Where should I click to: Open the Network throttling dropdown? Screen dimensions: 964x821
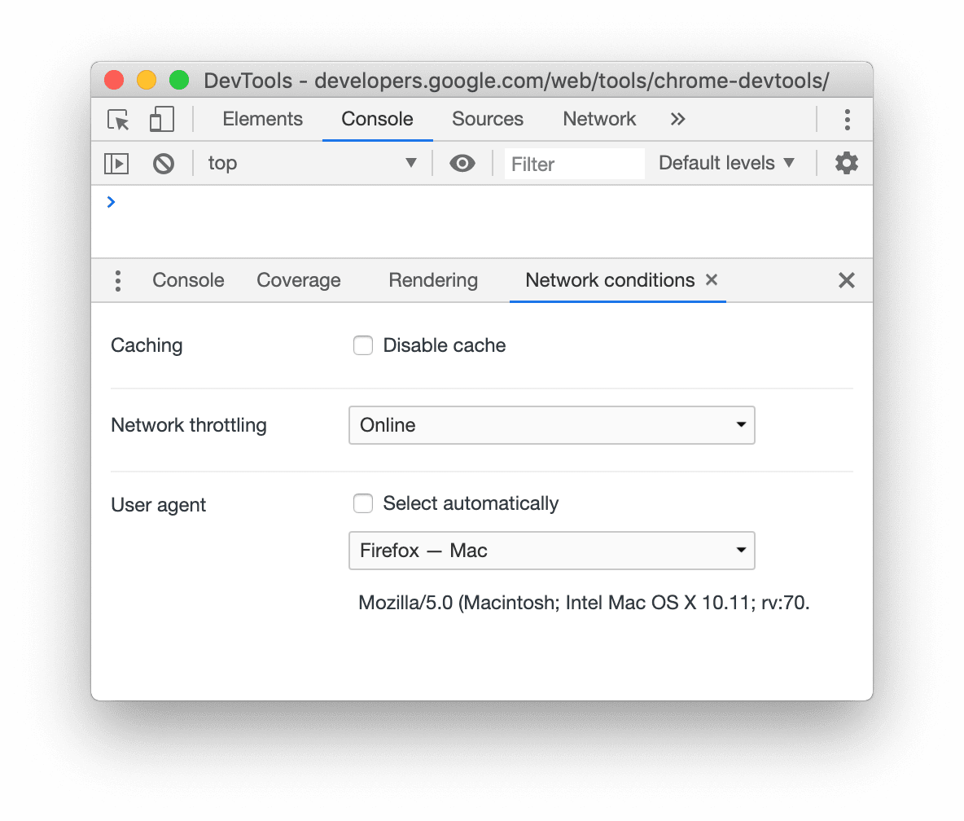tap(552, 425)
